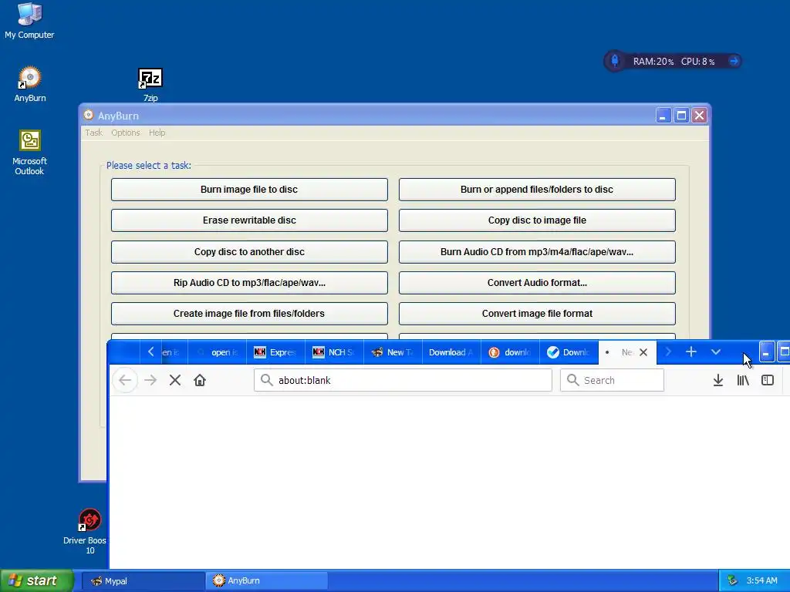Click the rocket icon on the RAM/CPU widget
This screenshot has height=592, width=790.
click(615, 61)
